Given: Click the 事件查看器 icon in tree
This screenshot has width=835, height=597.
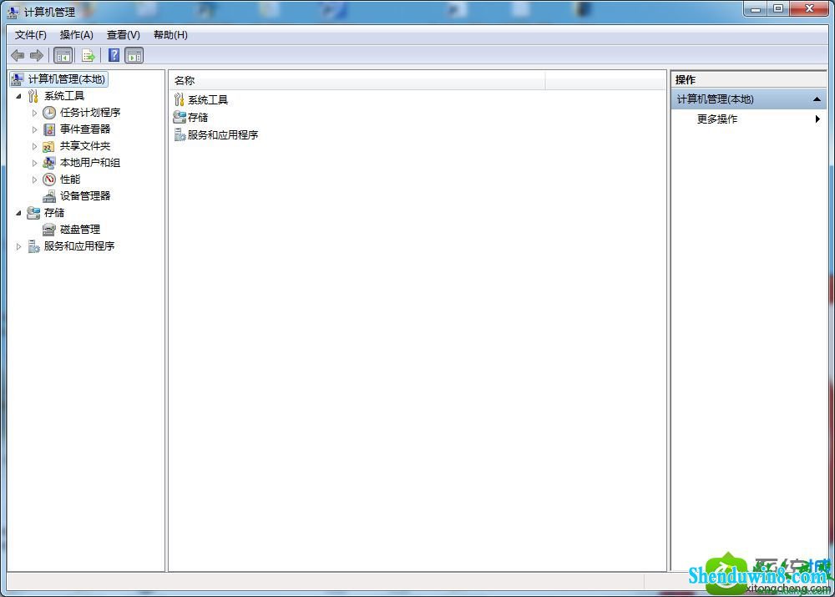Looking at the screenshot, I should pyautogui.click(x=49, y=129).
